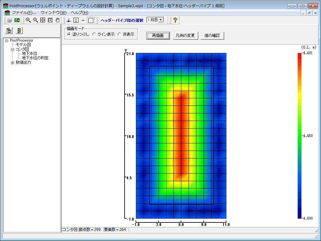Expand the 数値出力 tree node
Viewport: 321px width, 241px height.
(13, 62)
